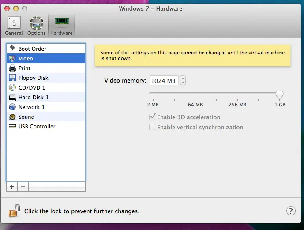Click the video memory slider handle

pos(279,94)
